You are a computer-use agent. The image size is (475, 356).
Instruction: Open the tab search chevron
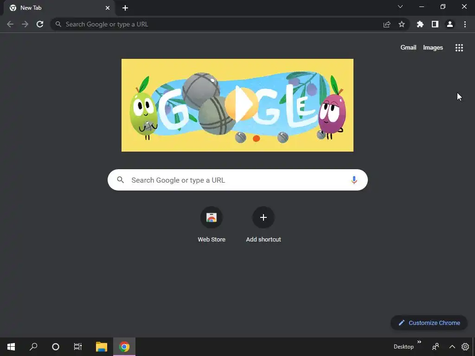click(400, 6)
